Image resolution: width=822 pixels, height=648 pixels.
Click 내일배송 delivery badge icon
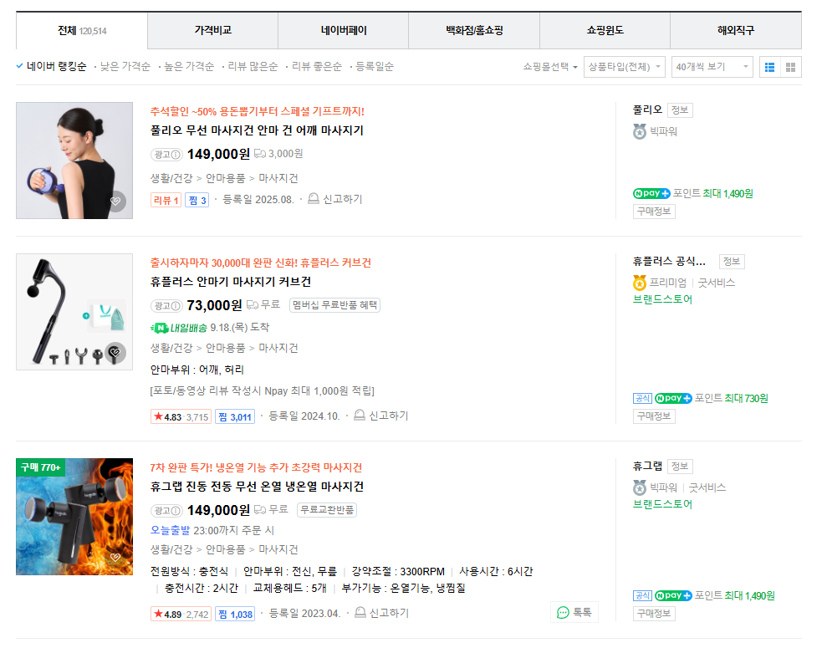[x=179, y=329]
